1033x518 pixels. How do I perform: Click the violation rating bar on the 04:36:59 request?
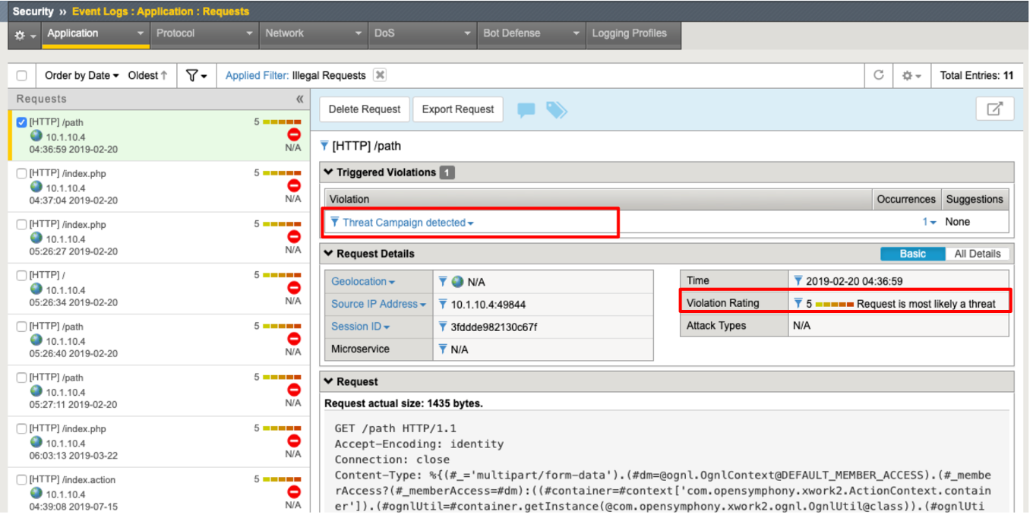[x=281, y=122]
